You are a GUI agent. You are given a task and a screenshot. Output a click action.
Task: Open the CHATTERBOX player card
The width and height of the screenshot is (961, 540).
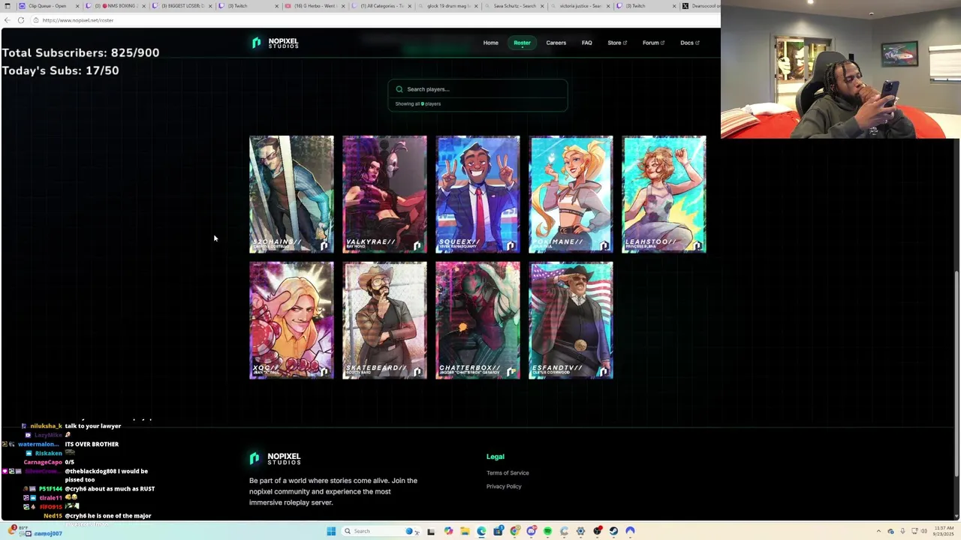coord(477,320)
